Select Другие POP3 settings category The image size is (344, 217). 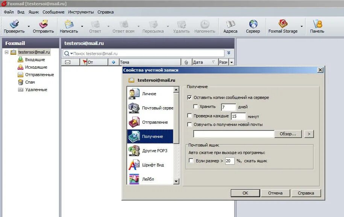click(x=150, y=151)
